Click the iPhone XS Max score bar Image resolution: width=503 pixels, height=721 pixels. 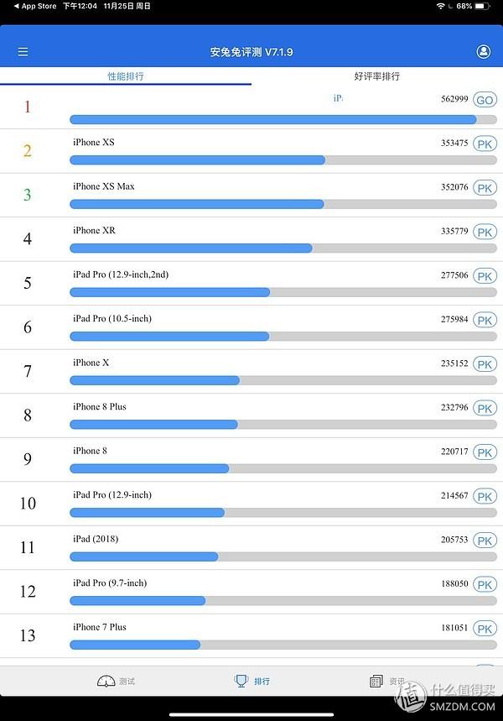283,204
